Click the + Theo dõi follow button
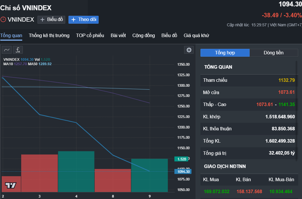Image resolution: width=302 pixels, height=199 pixels. point(84,19)
